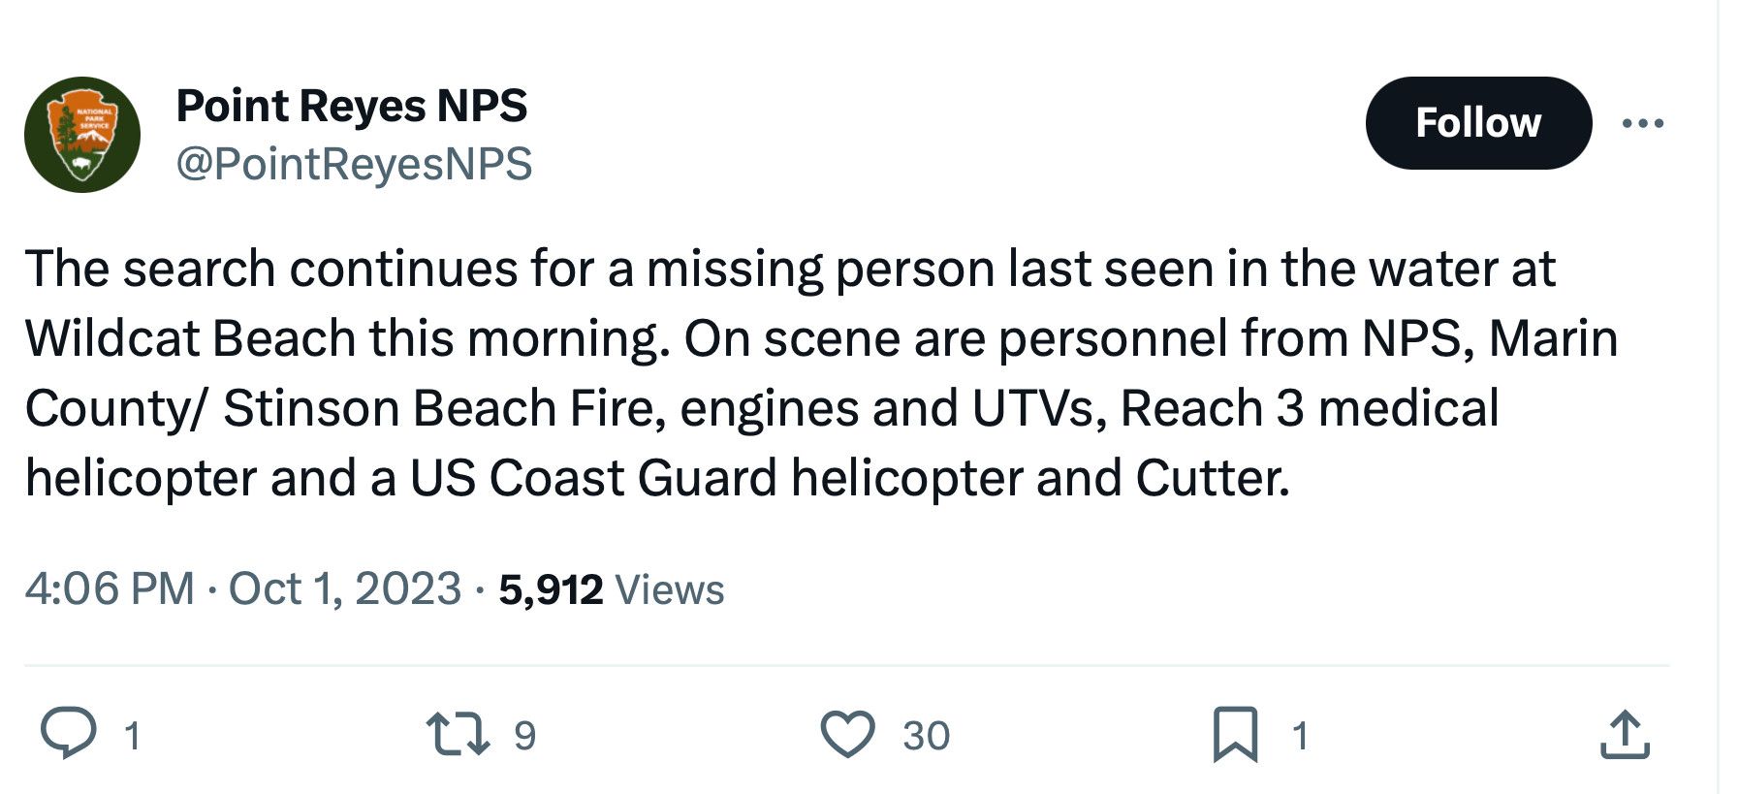
Task: View the 5,912 Views analytics
Action: pyautogui.click(x=612, y=589)
